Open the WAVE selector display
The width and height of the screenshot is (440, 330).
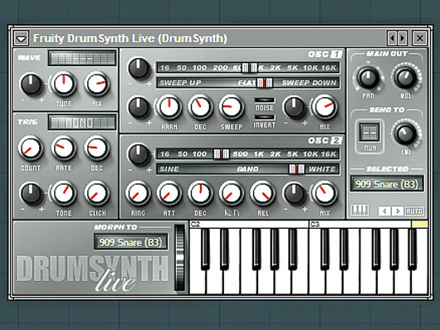click(82, 58)
